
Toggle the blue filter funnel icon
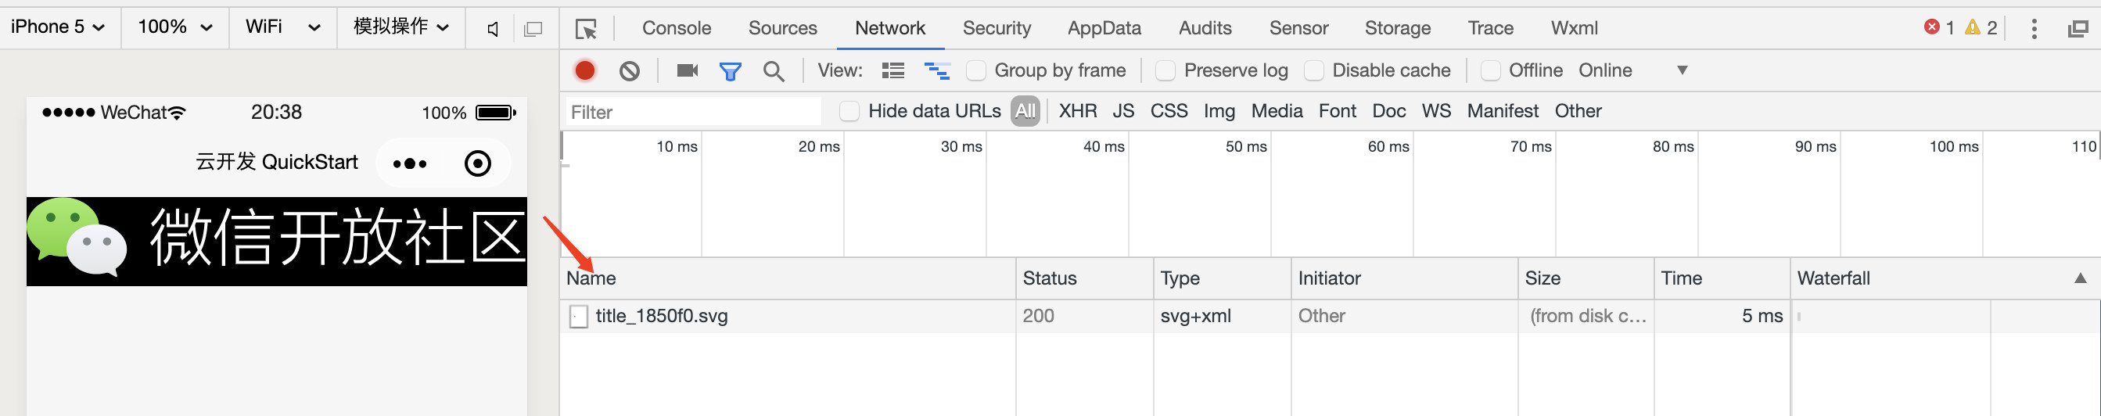coord(730,72)
